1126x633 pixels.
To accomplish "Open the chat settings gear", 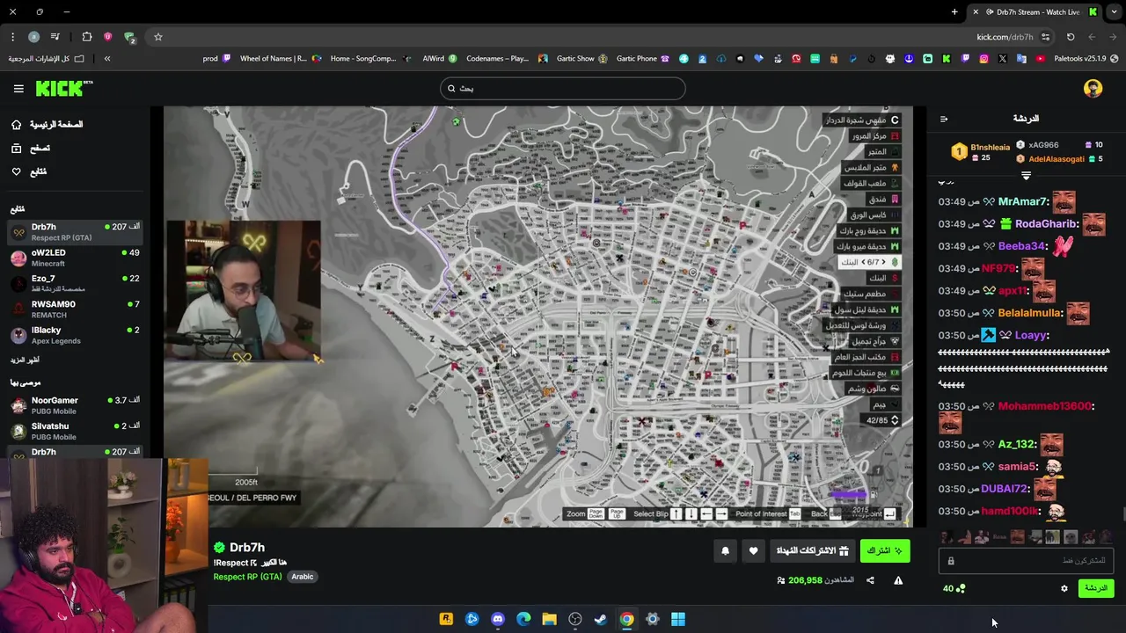I will point(1064,588).
